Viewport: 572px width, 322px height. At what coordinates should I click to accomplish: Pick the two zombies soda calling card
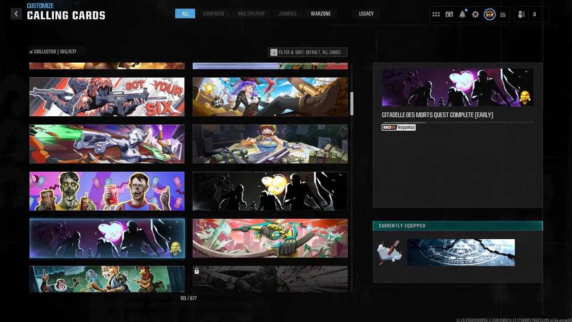pyautogui.click(x=107, y=191)
